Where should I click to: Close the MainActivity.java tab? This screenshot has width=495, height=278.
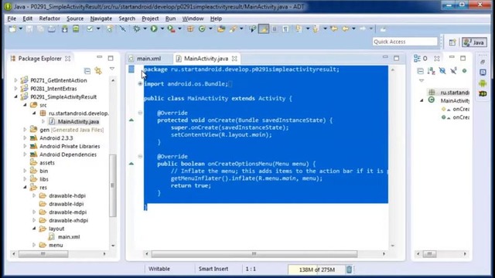[x=234, y=59]
